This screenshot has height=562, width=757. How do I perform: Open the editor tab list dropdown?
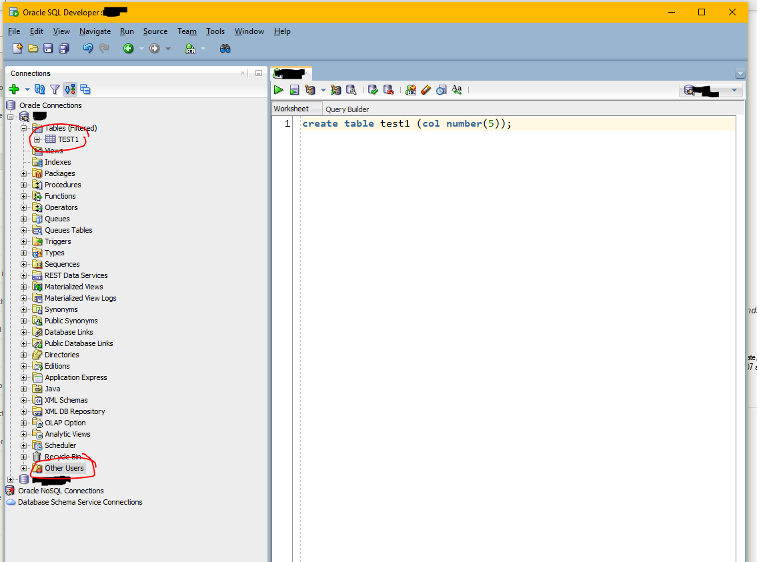tap(740, 74)
